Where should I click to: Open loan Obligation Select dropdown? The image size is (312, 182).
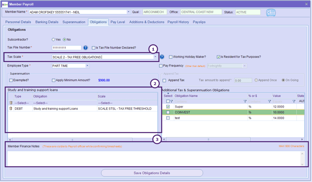(x=65, y=103)
